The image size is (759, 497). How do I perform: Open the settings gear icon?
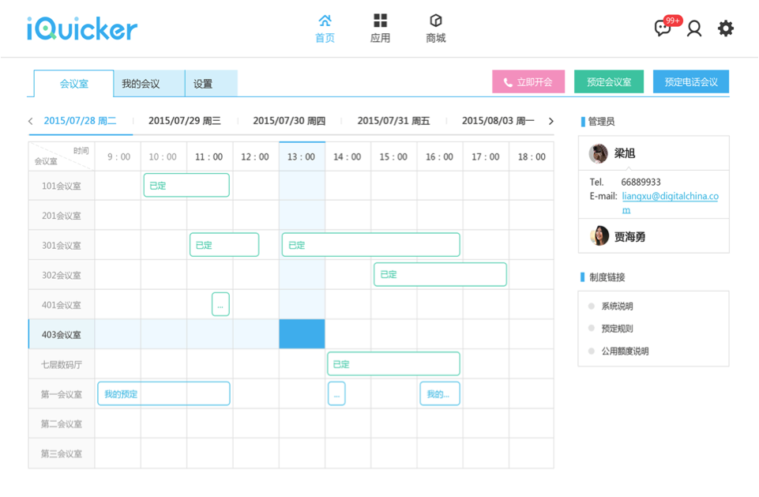click(x=725, y=28)
